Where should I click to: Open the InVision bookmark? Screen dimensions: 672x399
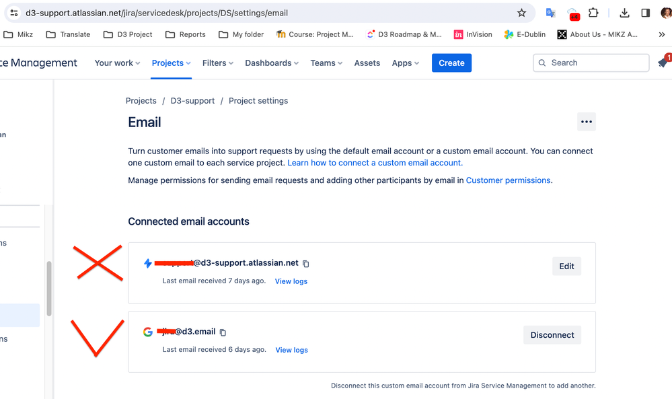[x=473, y=35]
